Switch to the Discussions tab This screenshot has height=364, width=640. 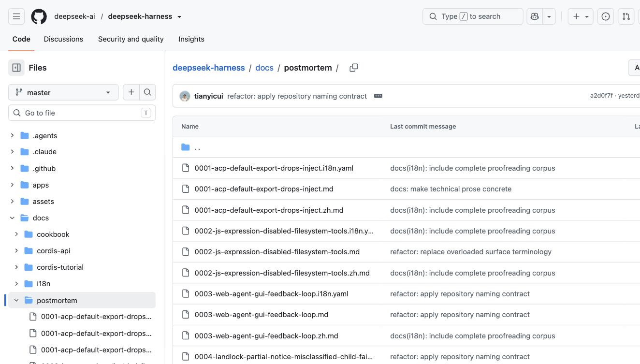pos(63,39)
